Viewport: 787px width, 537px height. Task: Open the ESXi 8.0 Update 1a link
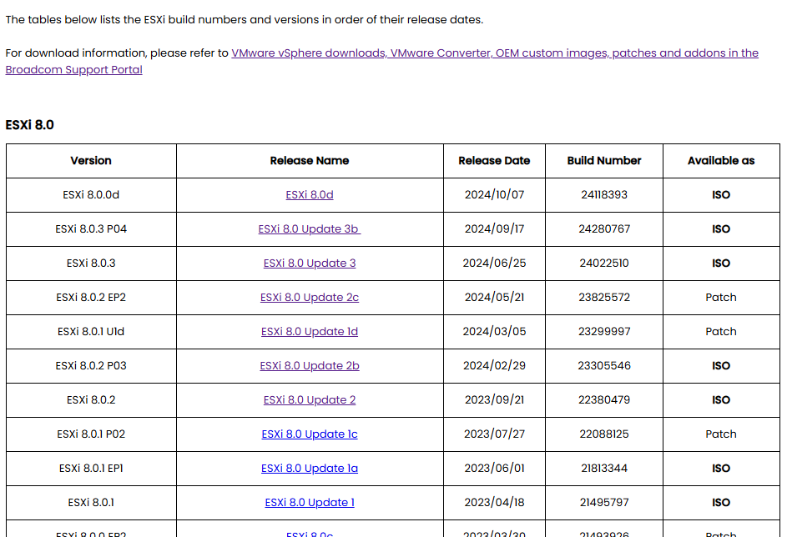pyautogui.click(x=309, y=468)
